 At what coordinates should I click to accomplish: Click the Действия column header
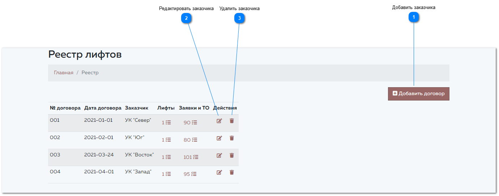click(x=225, y=108)
